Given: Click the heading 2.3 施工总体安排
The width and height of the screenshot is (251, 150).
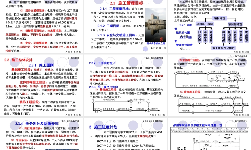Looking at the screenshot, I should click(18, 60).
